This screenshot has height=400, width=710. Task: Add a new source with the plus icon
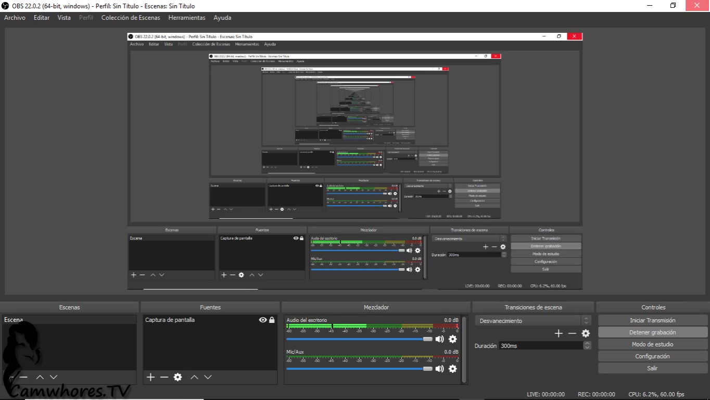click(x=150, y=377)
